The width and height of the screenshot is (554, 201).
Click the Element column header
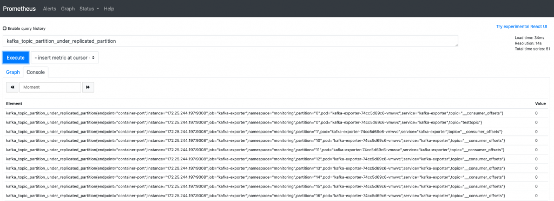coord(14,103)
